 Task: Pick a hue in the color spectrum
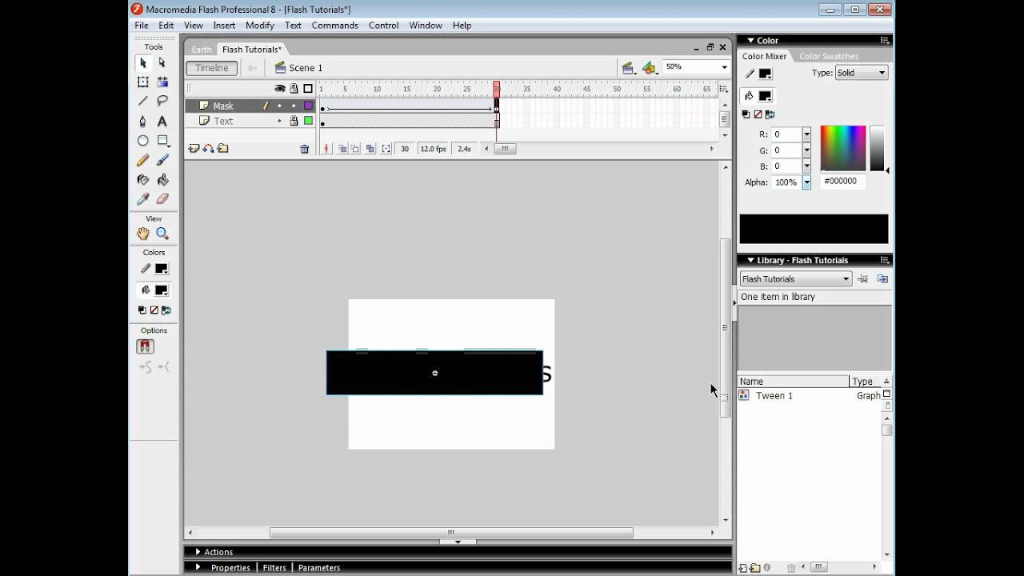[843, 148]
